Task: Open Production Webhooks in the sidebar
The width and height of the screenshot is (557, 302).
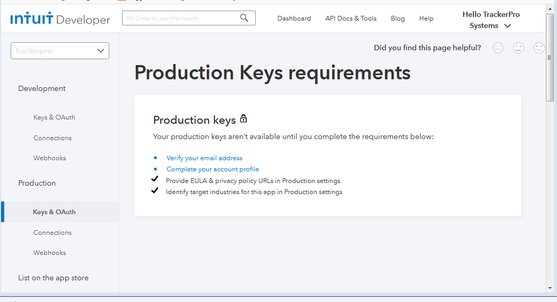Action: click(x=50, y=253)
